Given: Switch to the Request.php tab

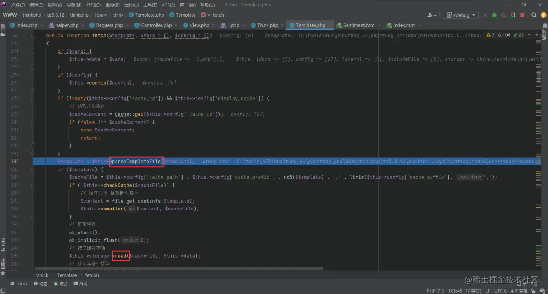Looking at the screenshot, I should [109, 25].
